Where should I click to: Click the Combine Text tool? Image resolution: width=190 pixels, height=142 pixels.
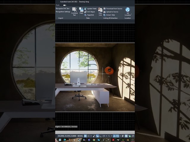[x=75, y=12]
